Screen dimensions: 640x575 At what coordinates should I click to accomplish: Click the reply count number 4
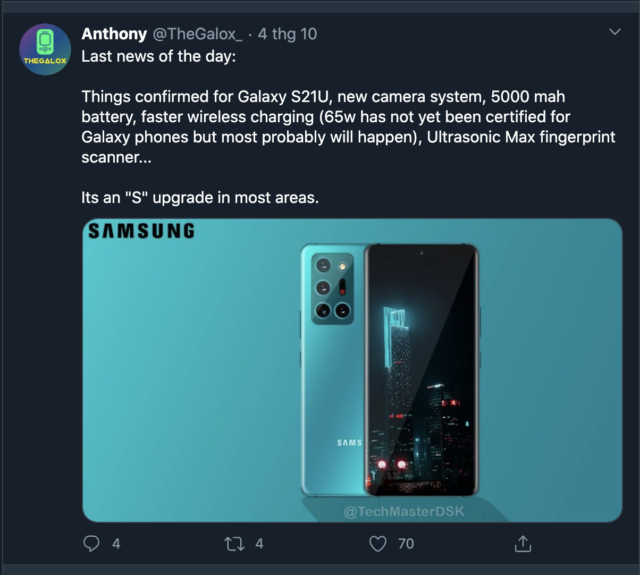coord(116,544)
